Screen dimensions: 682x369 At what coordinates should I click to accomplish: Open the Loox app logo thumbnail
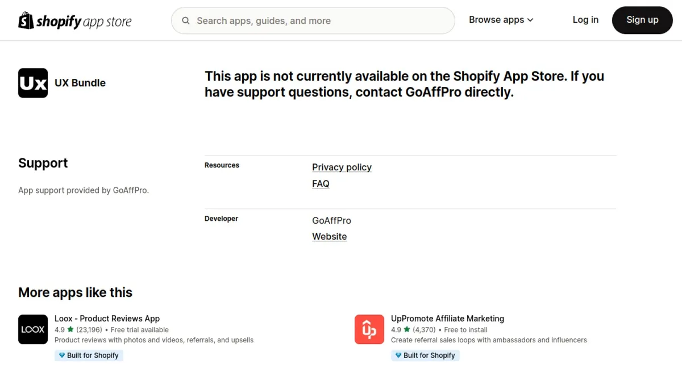click(33, 329)
